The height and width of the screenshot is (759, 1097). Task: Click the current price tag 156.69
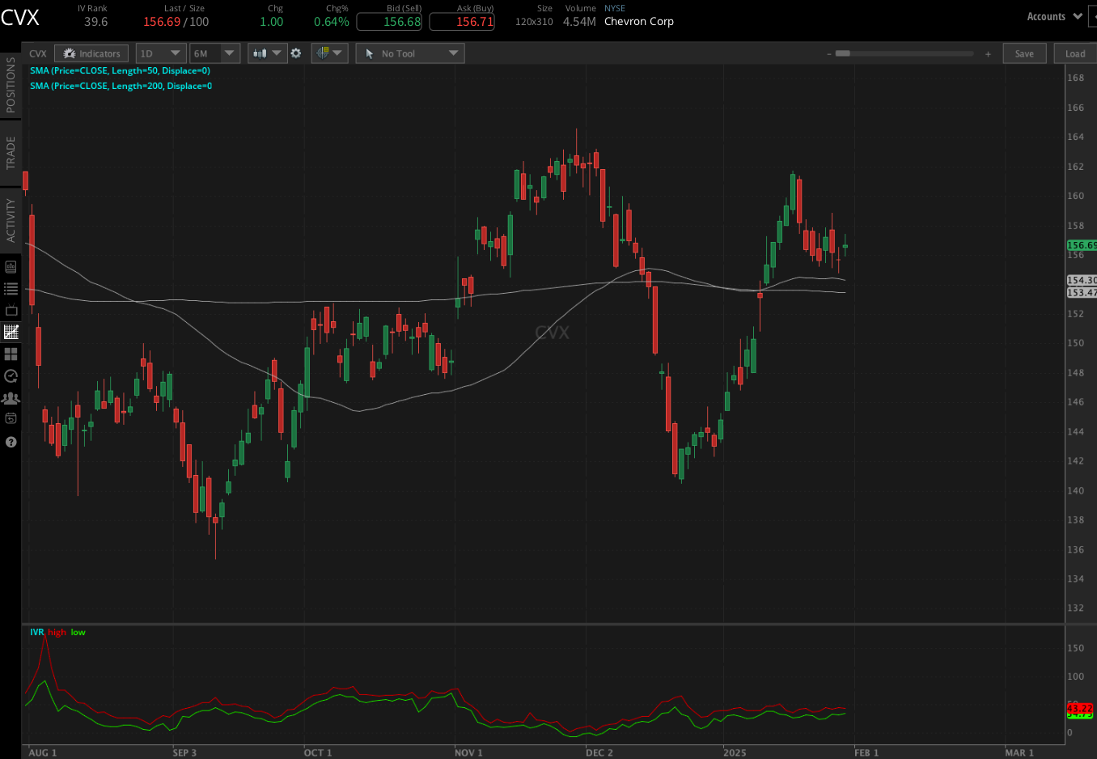pos(1082,245)
